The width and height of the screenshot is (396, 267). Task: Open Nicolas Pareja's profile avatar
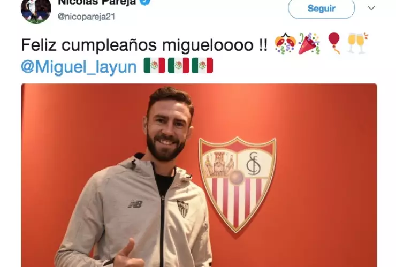36,10
